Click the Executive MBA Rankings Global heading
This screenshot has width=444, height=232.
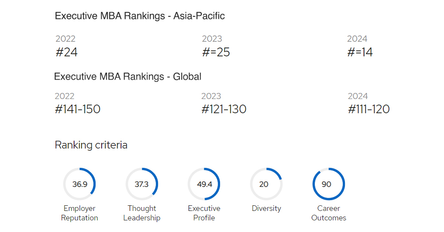(x=127, y=77)
